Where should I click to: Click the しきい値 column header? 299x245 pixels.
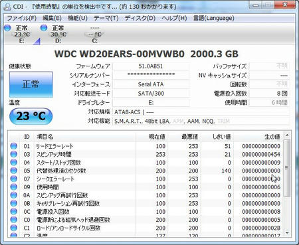[217, 137]
